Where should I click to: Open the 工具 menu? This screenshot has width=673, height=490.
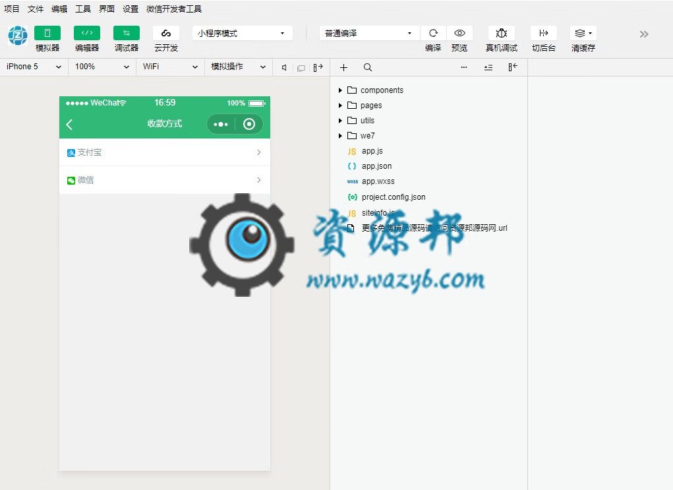pos(83,9)
